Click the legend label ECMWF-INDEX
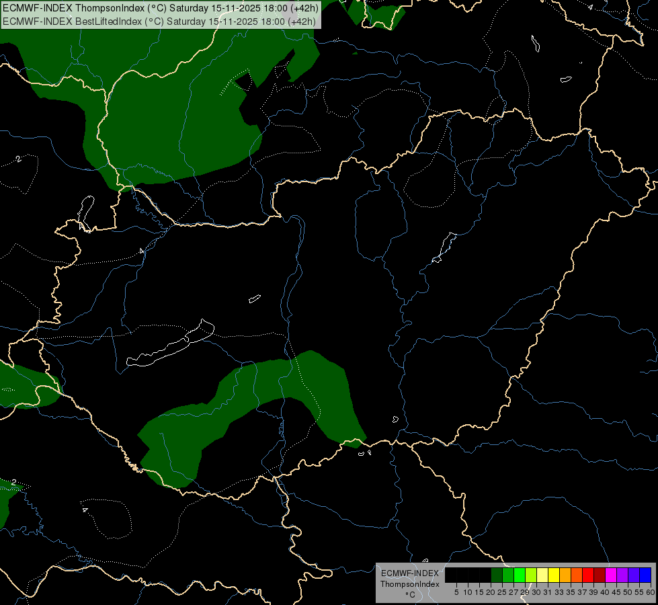The image size is (658, 605). tap(410, 573)
